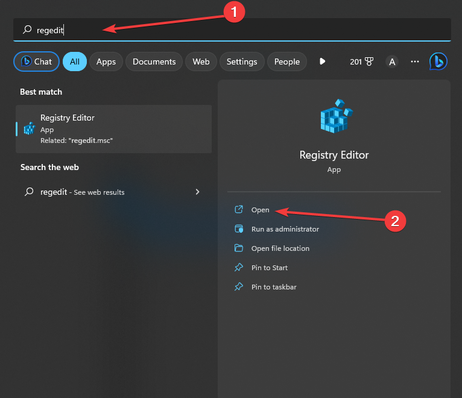Image resolution: width=462 pixels, height=398 pixels.
Task: Click the large Registry Editor icon in details pane
Action: [x=336, y=116]
